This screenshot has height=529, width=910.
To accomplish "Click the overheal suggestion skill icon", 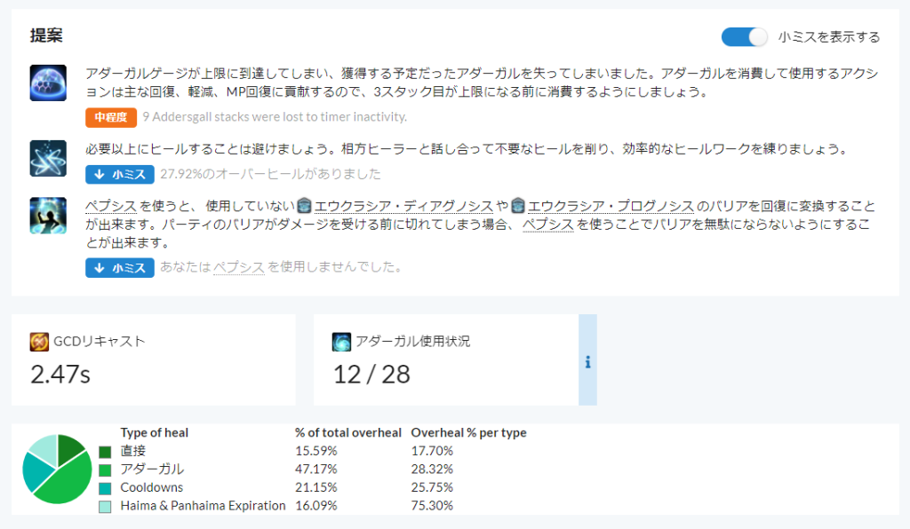I will pyautogui.click(x=47, y=158).
